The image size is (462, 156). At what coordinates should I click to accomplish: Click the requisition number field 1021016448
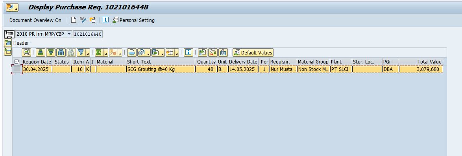[x=88, y=34]
